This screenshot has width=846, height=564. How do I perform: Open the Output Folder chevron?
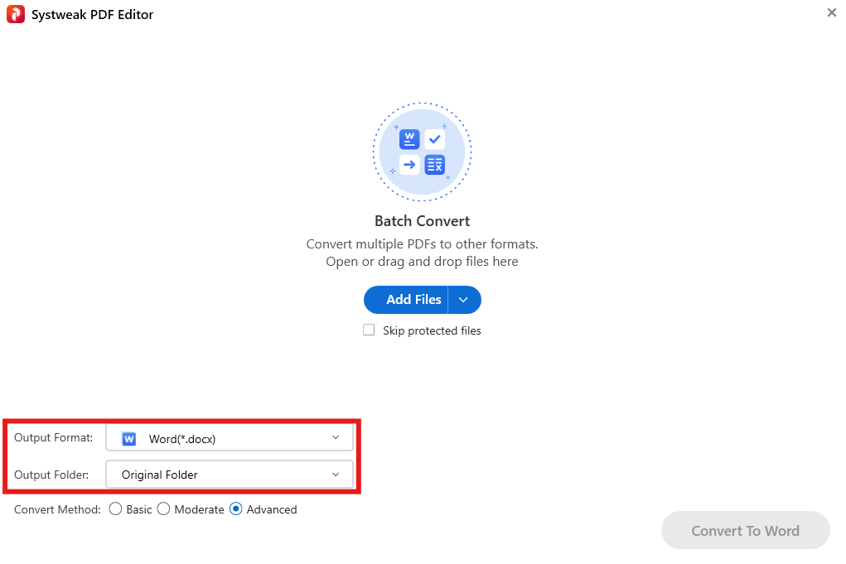click(x=336, y=475)
